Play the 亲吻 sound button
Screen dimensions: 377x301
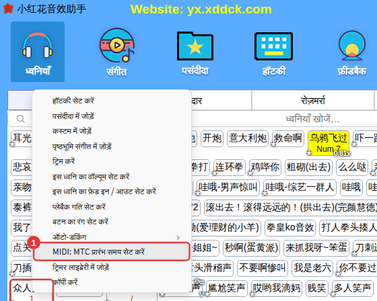coord(22,187)
